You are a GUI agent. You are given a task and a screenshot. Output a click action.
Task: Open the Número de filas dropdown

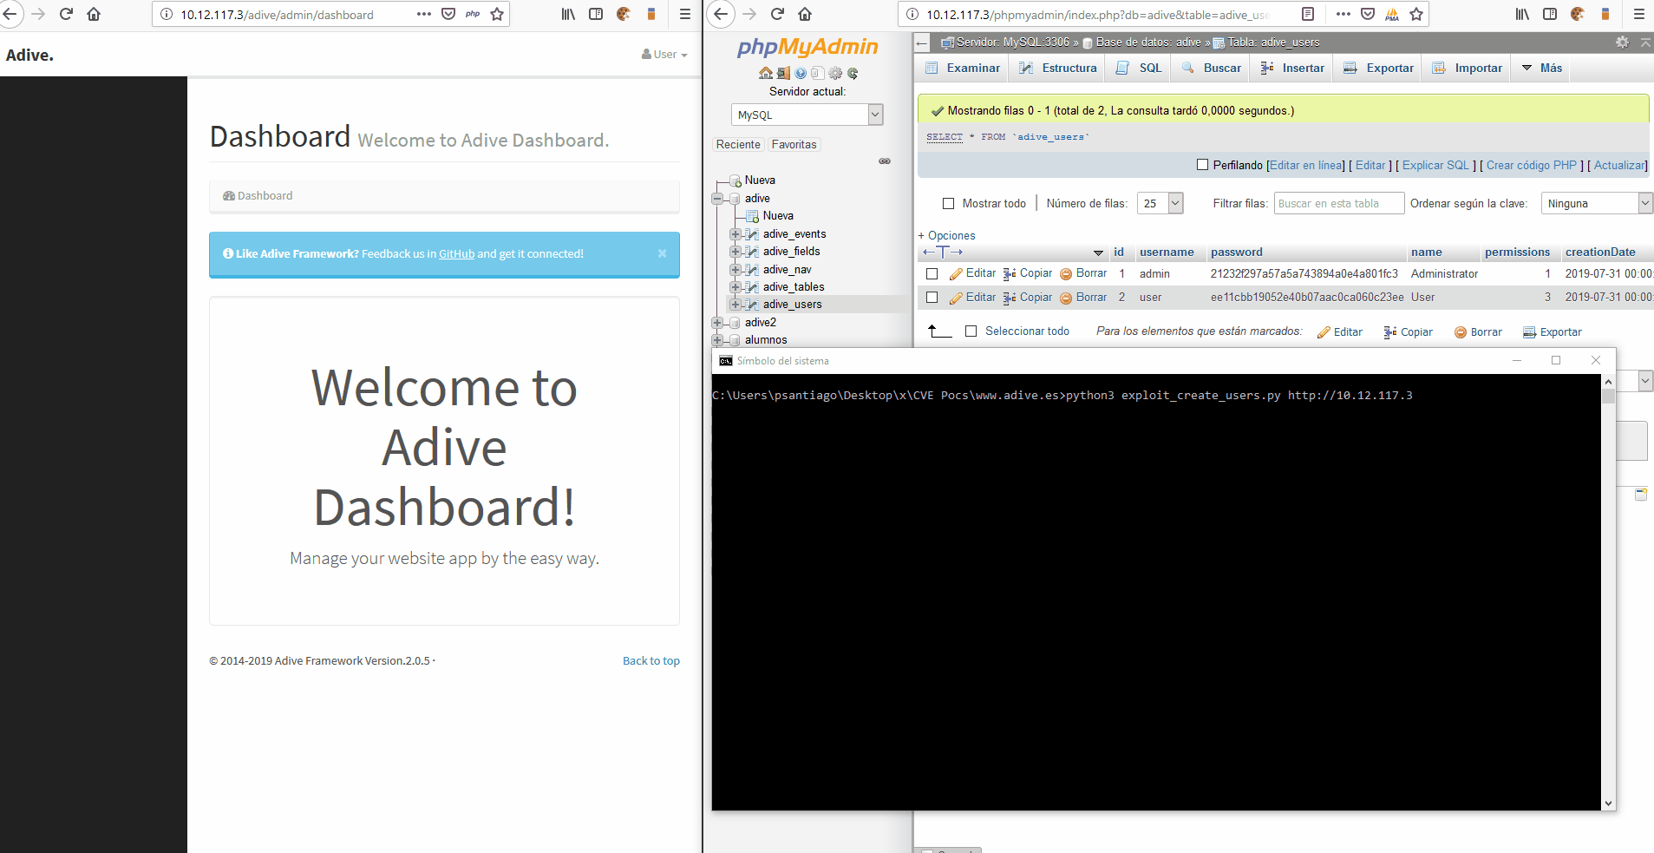click(x=1160, y=203)
